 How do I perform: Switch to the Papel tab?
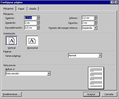pyautogui.click(x=21, y=9)
